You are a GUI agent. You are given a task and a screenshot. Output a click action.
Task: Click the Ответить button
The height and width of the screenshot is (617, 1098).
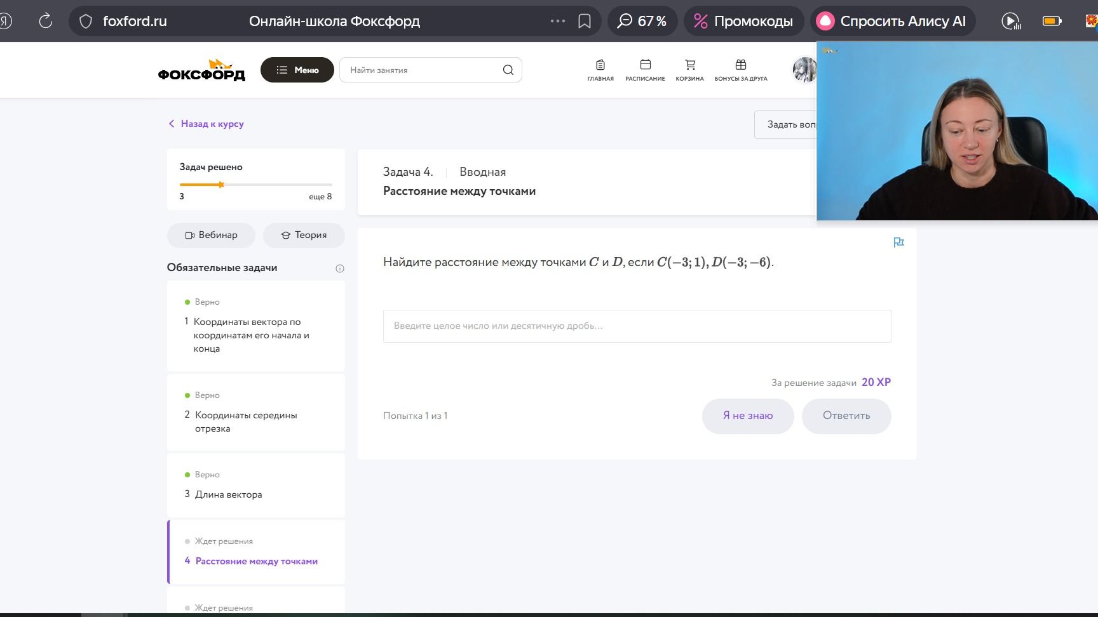[x=846, y=416]
